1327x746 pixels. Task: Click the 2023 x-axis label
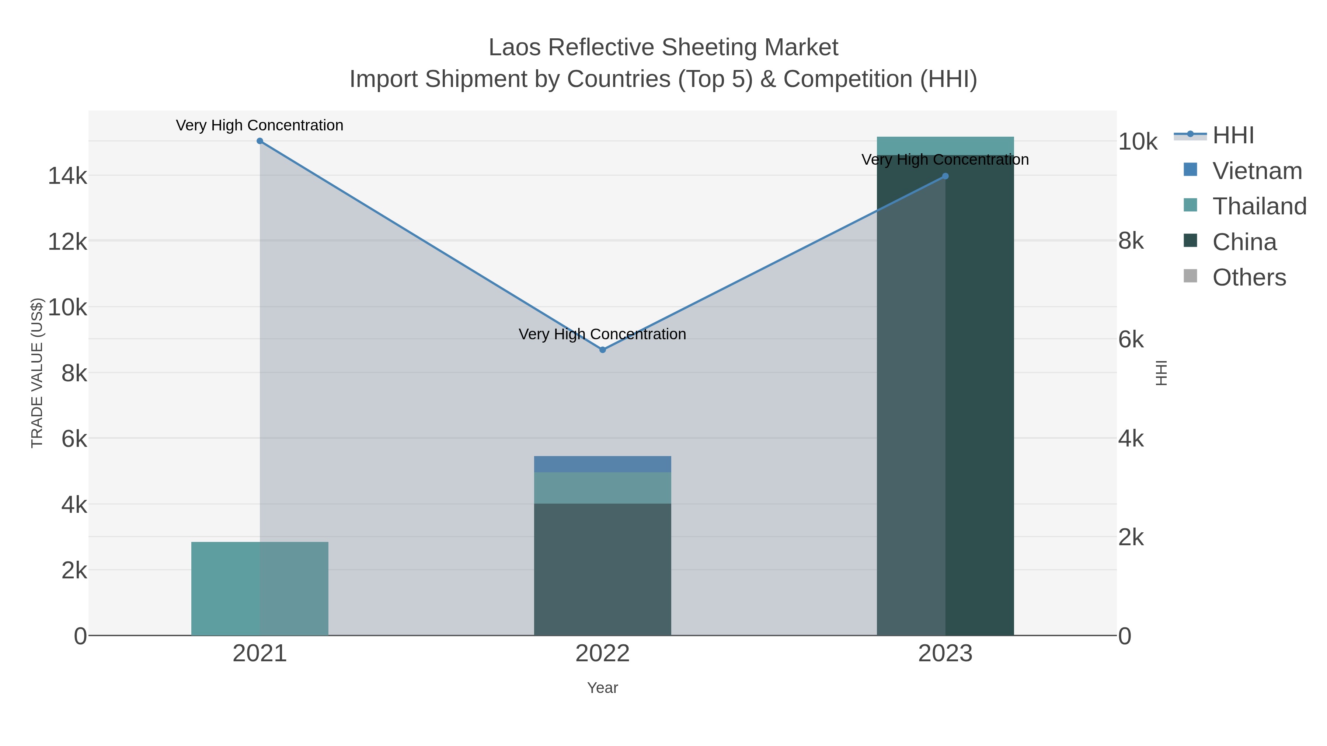coord(945,654)
